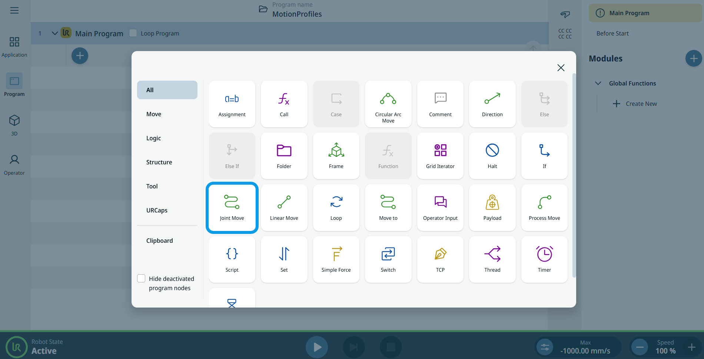Insert a Simple Force node
Image resolution: width=704 pixels, height=359 pixels.
(x=336, y=259)
